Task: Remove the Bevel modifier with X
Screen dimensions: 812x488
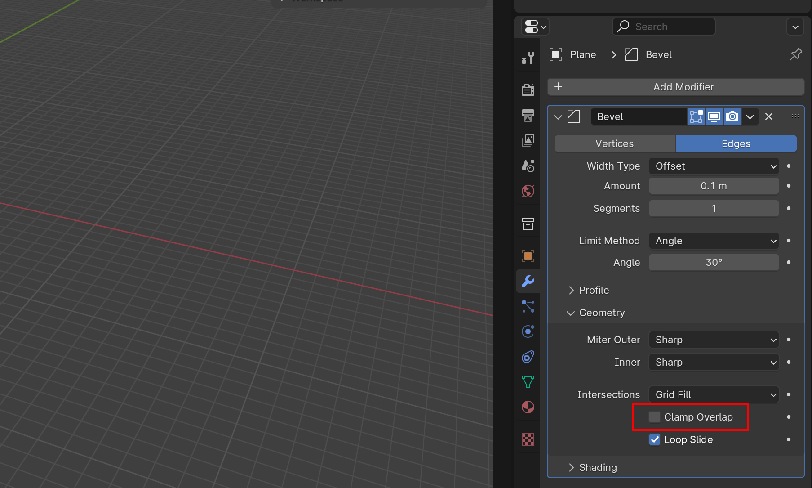Action: [x=769, y=116]
